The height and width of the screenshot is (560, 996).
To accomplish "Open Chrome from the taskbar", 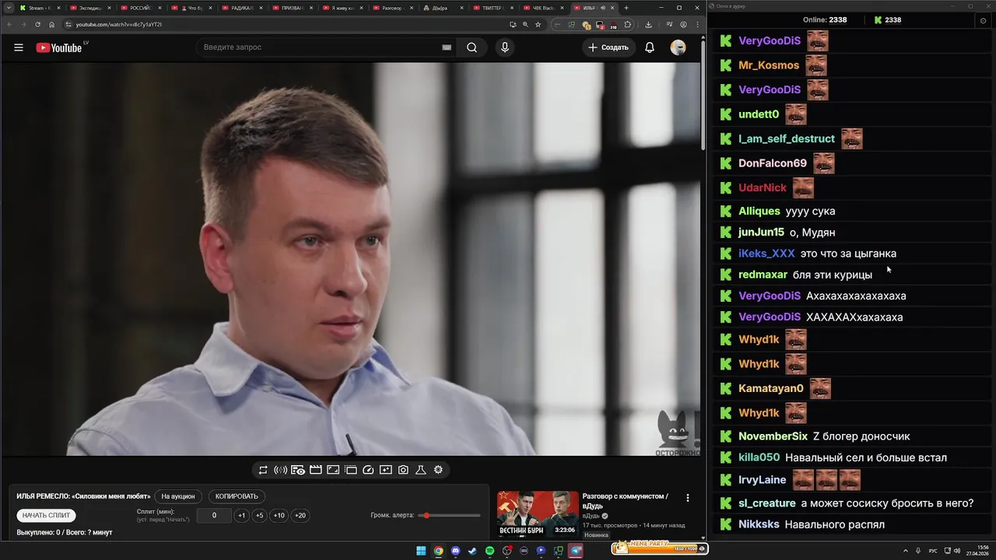I will [438, 551].
